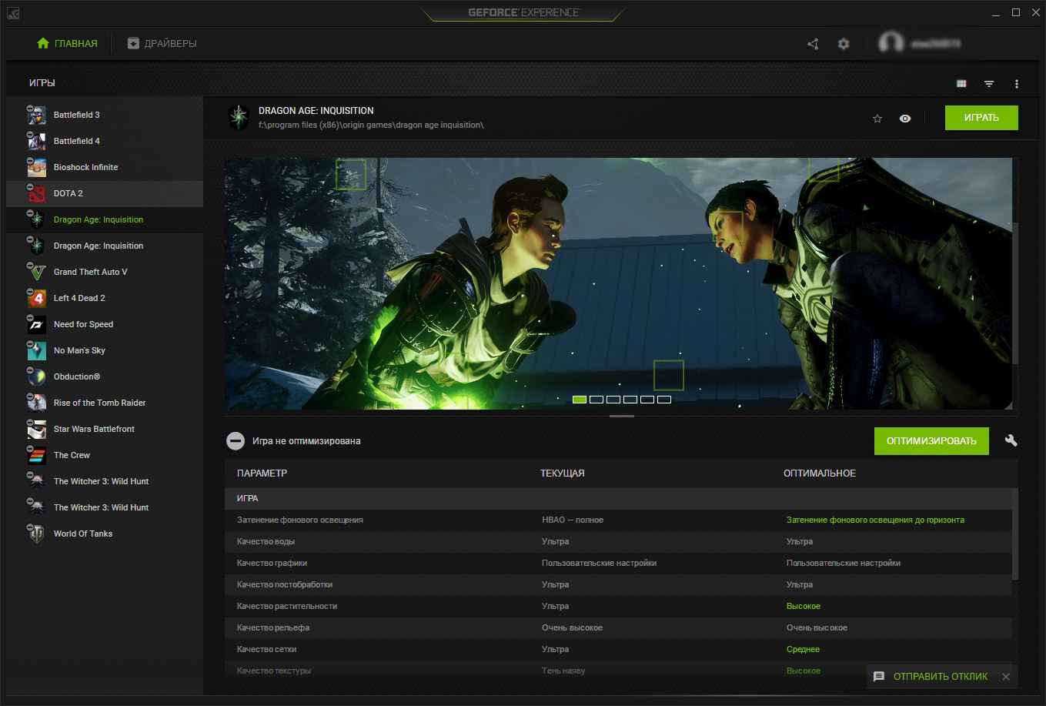The image size is (1046, 706).
Task: Click the Star Wars Battlefront icon
Action: pos(37,430)
